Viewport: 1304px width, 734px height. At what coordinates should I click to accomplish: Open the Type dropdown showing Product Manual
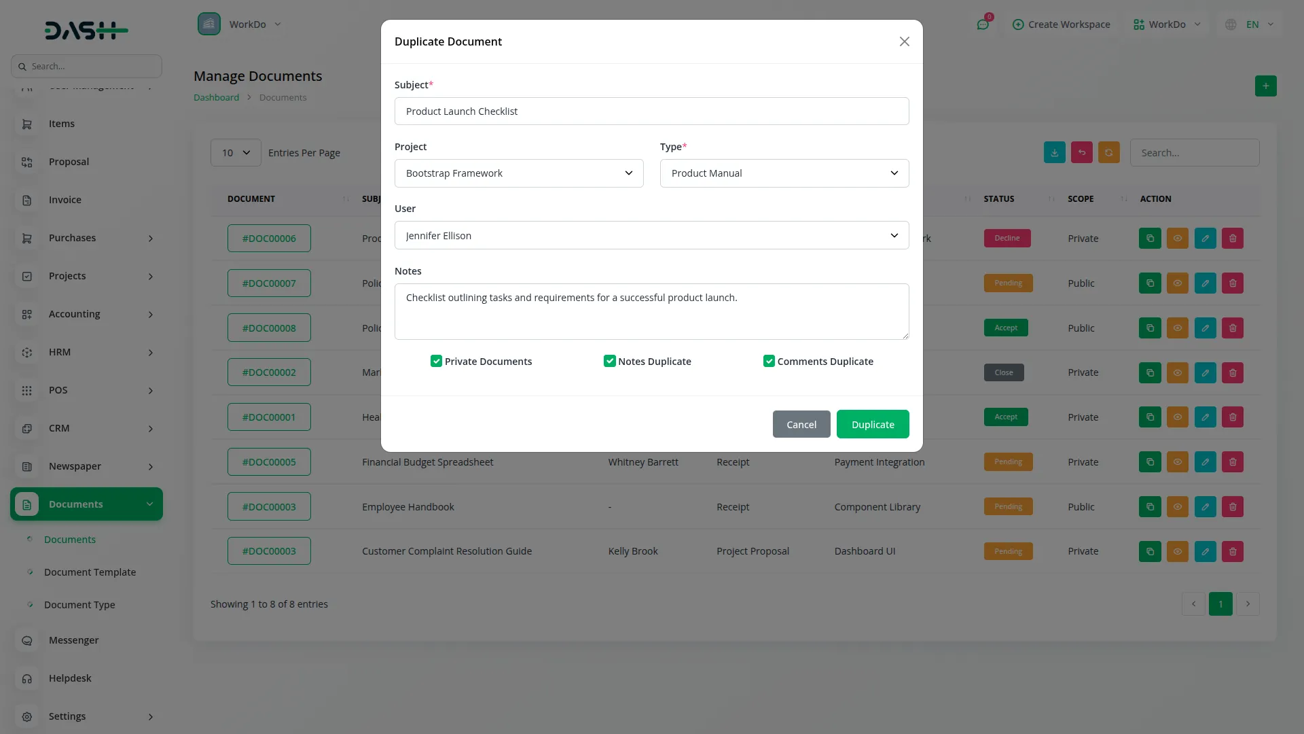[x=784, y=173]
